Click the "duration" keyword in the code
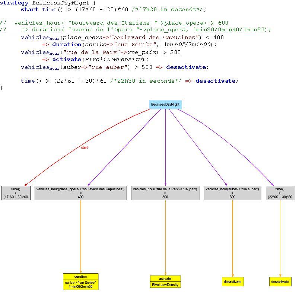296x293 pixels. coord(67,45)
